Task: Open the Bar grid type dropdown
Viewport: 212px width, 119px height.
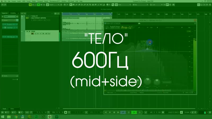Action: tap(140, 5)
